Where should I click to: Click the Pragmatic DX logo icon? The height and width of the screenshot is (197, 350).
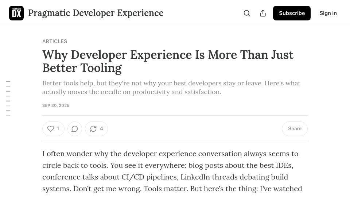(x=16, y=13)
